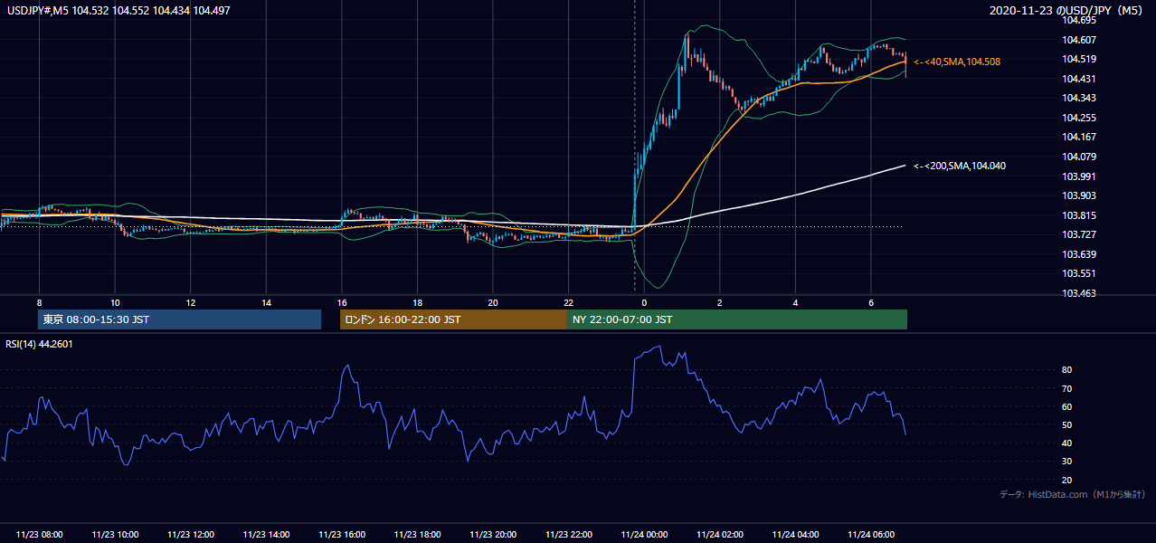Click hour tick 22 on the price chart axis

point(568,302)
